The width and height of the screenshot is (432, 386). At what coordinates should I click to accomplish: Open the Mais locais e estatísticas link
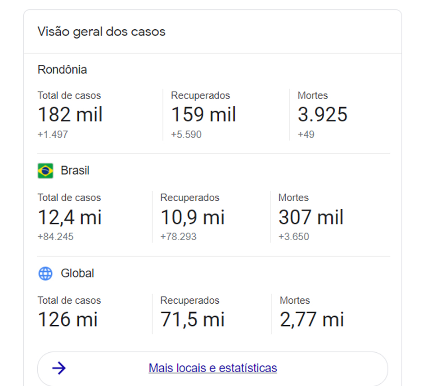click(212, 368)
